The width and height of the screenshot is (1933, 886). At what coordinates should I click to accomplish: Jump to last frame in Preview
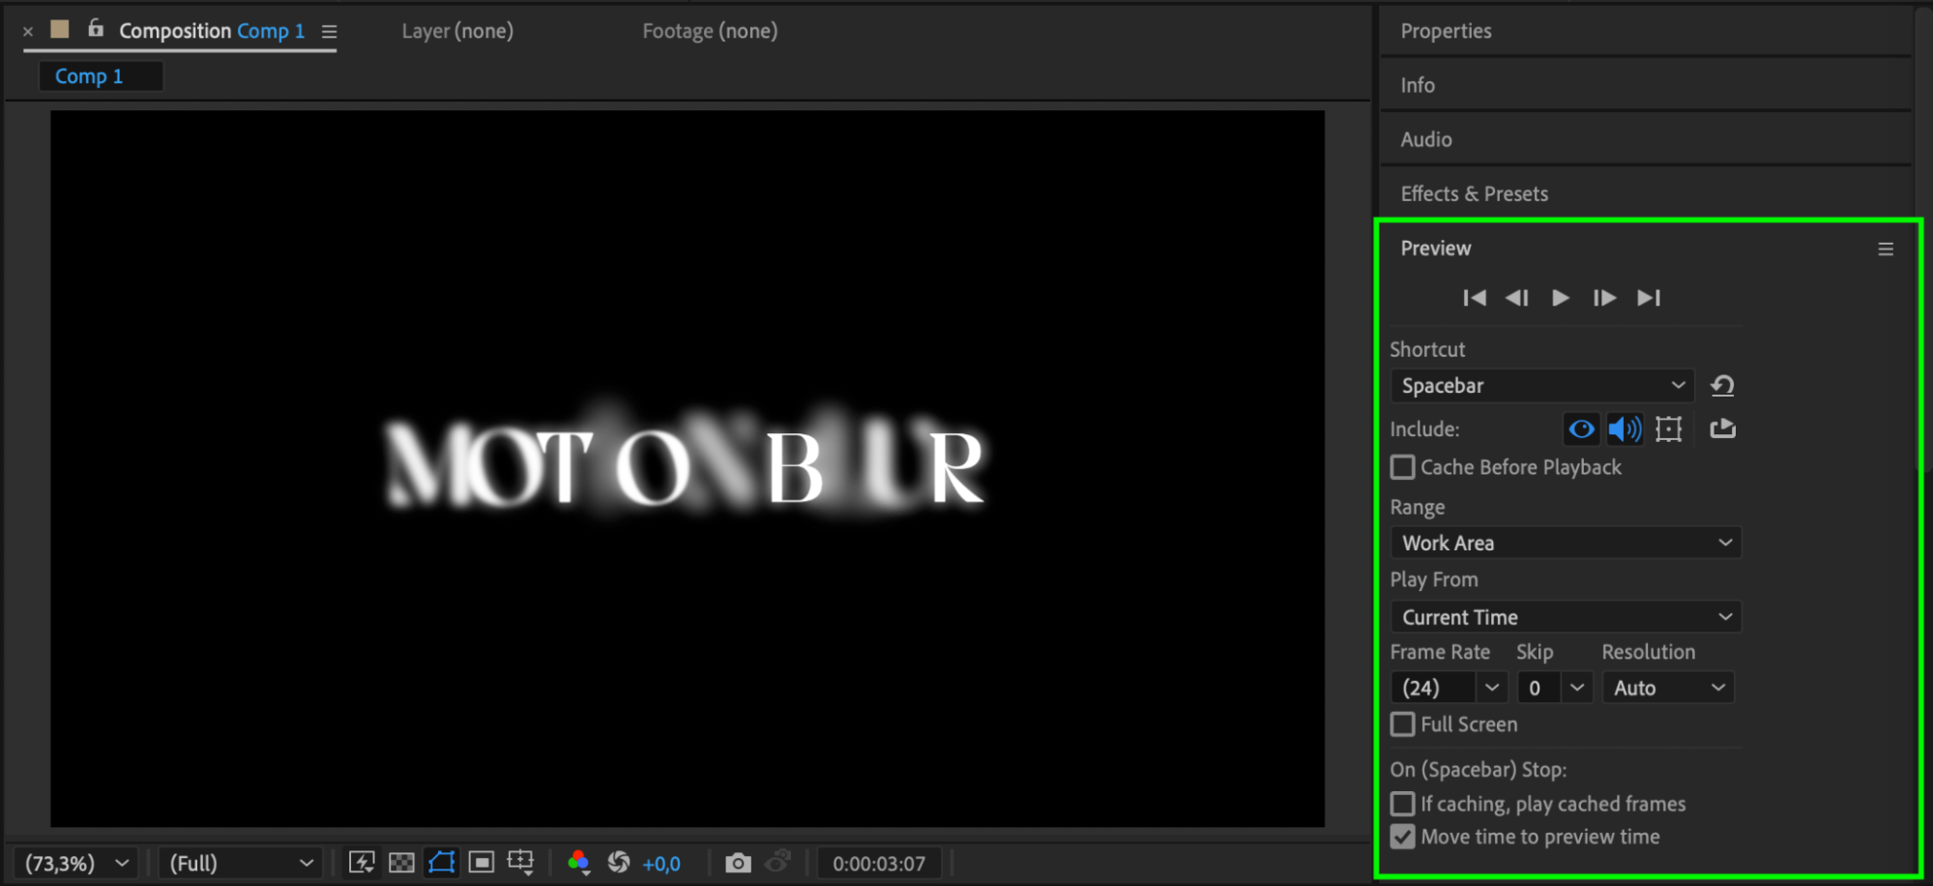click(x=1649, y=298)
